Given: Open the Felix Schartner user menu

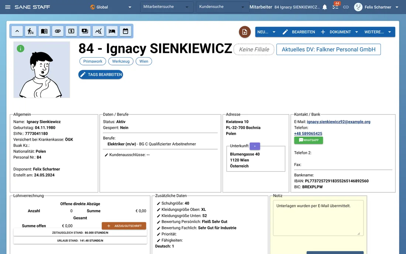Looking at the screenshot, I should 376,7.
